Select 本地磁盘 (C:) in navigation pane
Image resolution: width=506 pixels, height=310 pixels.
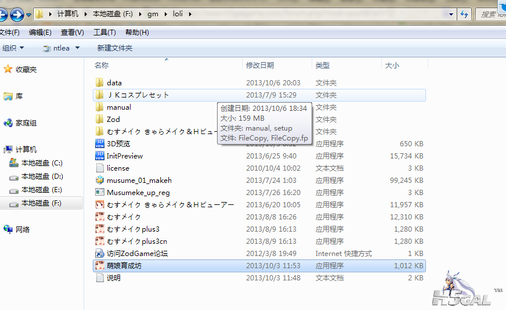coord(41,163)
